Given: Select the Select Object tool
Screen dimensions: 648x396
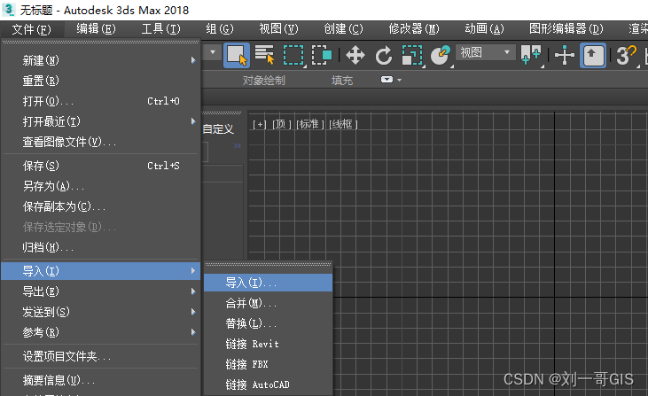Looking at the screenshot, I should tap(237, 55).
